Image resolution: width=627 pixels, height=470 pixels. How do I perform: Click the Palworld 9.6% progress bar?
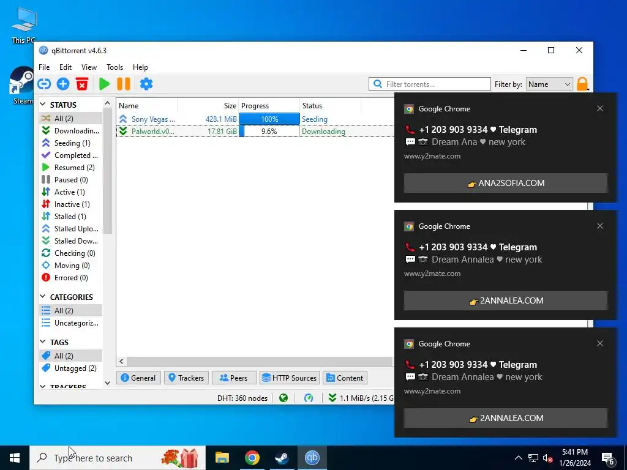coord(269,131)
